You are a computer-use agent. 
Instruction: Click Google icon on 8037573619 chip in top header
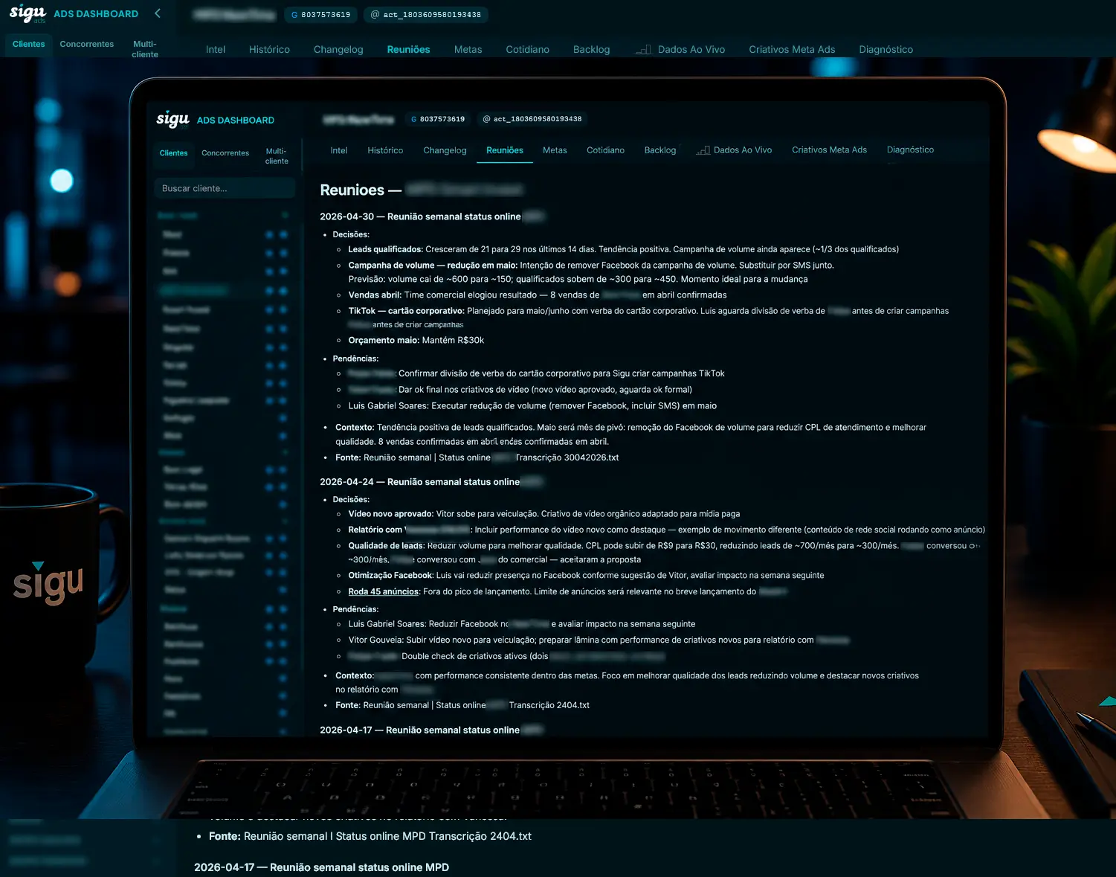tap(294, 15)
